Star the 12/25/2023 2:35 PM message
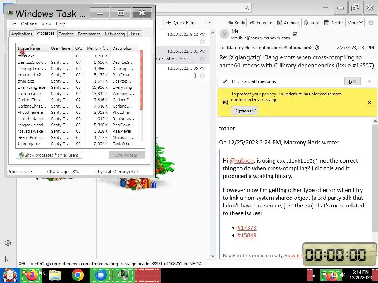The height and width of the screenshot is (283, 378). click(x=202, y=76)
